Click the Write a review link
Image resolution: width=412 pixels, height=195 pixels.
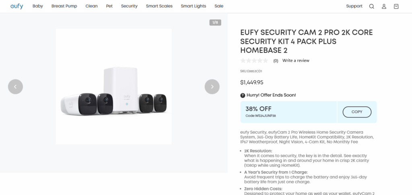coord(296,61)
